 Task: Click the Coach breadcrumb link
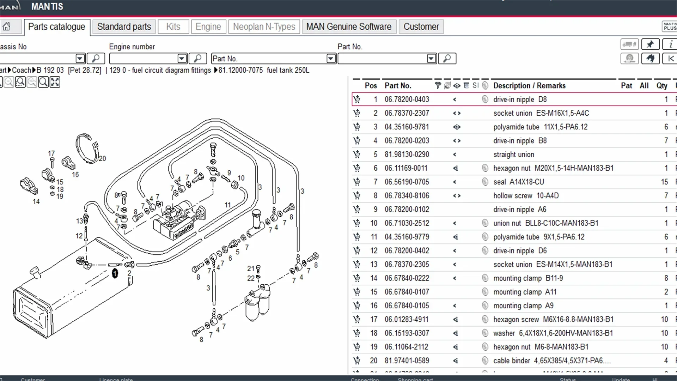pyautogui.click(x=21, y=70)
